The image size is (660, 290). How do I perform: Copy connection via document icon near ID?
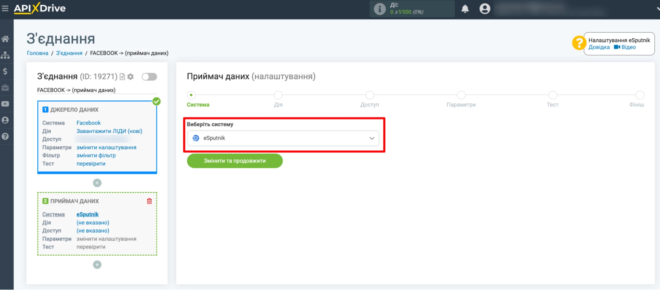click(122, 77)
